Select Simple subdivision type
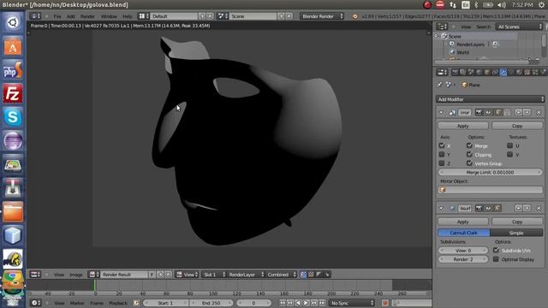The height and width of the screenshot is (308, 548). pyautogui.click(x=516, y=233)
